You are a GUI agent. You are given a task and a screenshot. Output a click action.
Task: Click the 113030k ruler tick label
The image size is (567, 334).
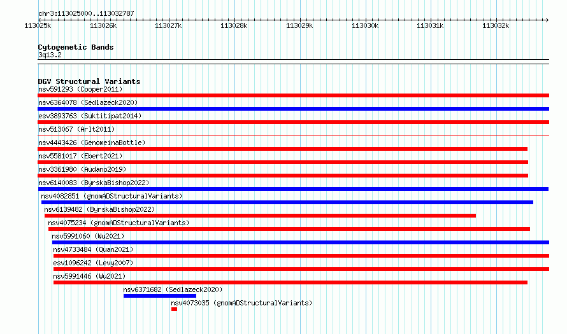365,25
